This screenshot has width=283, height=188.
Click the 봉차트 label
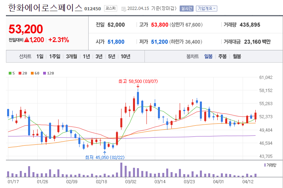192,56
